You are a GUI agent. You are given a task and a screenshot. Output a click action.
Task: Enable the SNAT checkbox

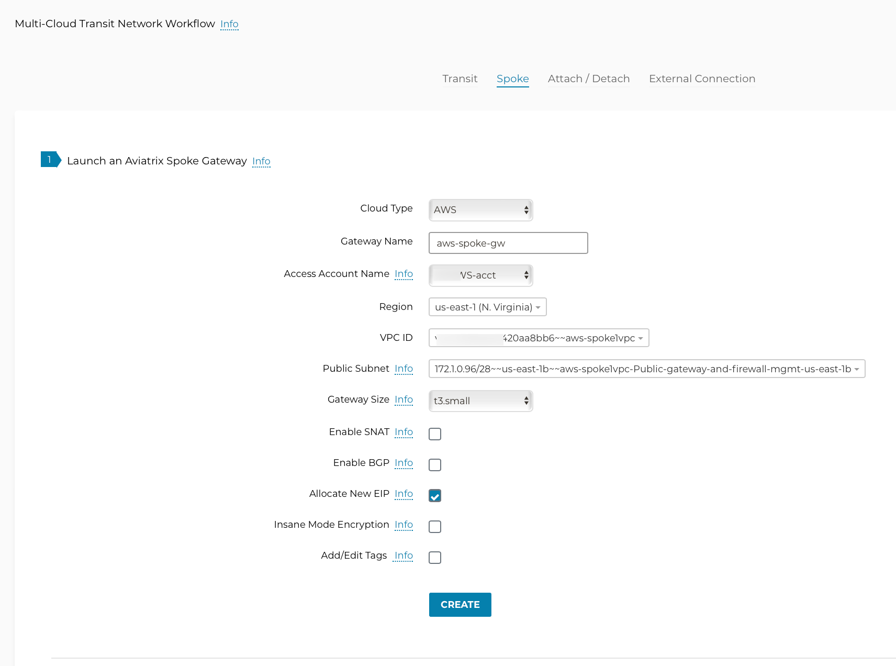point(434,434)
